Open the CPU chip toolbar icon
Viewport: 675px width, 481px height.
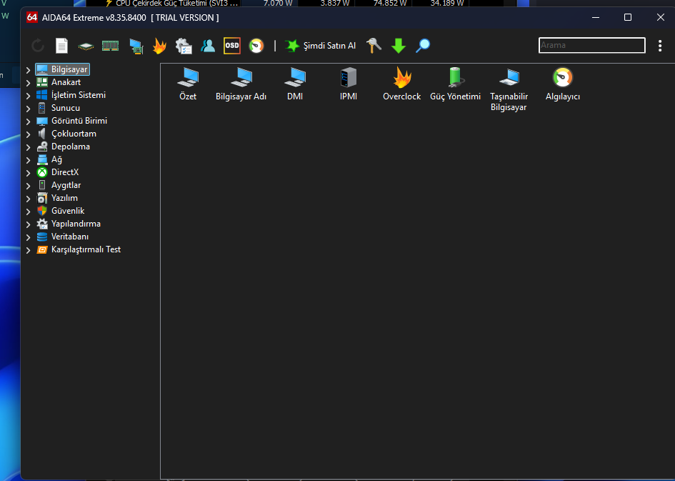pos(86,46)
